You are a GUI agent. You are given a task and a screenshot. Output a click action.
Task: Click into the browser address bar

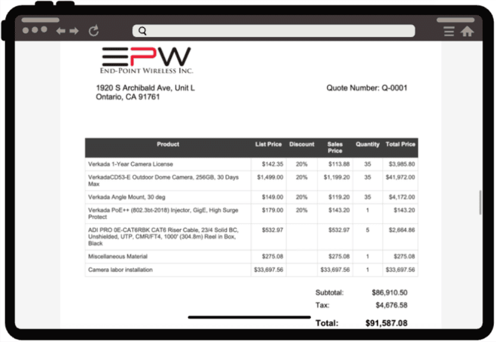tap(274, 31)
